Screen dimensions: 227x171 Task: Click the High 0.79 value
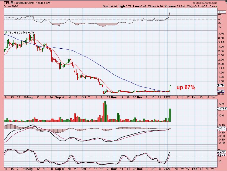click(x=125, y=6)
